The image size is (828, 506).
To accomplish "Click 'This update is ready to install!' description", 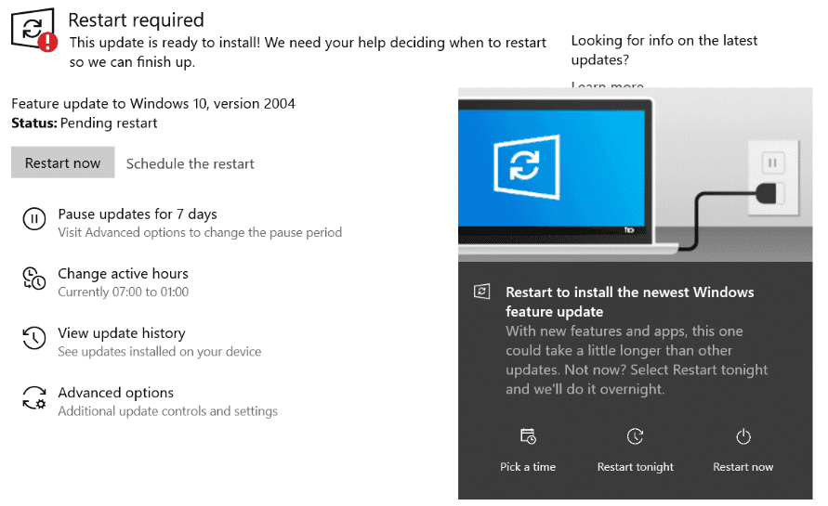I will point(308,52).
